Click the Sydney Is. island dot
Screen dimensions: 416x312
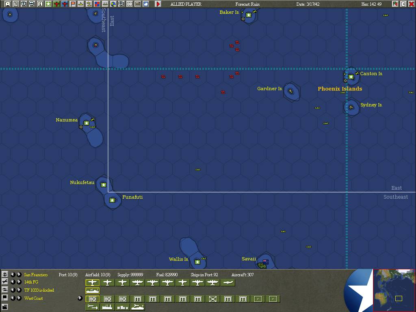(x=351, y=107)
